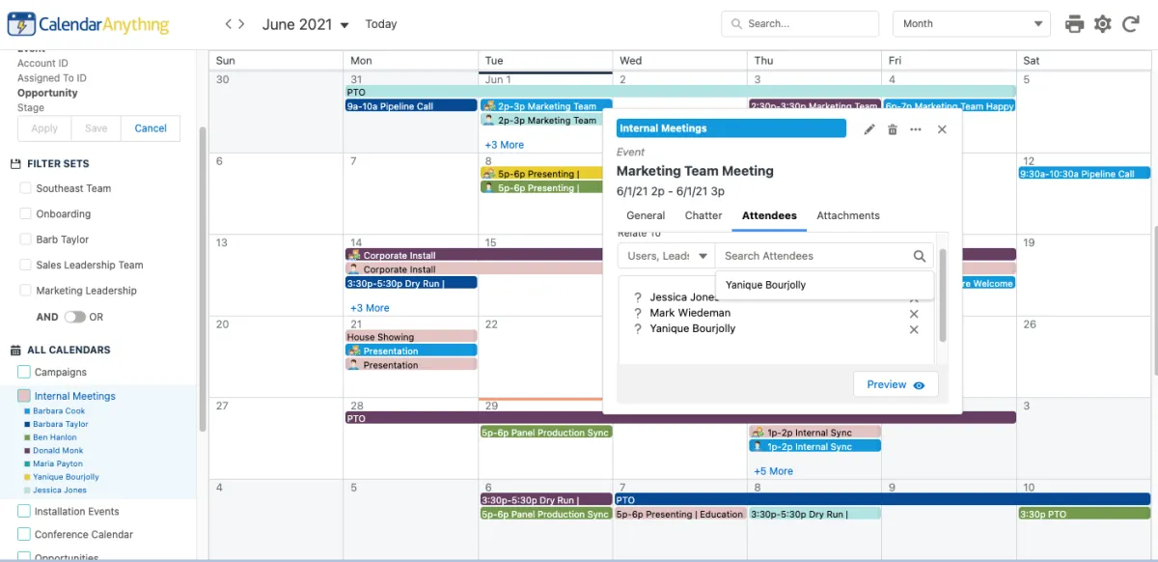Click Maria Payton color square
The image size is (1158, 562).
click(26, 464)
